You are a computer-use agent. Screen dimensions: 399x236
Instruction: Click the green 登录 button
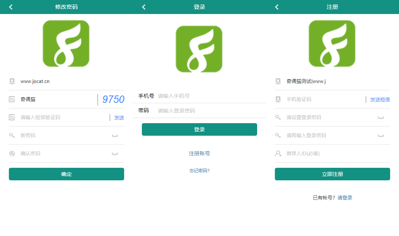tap(199, 129)
